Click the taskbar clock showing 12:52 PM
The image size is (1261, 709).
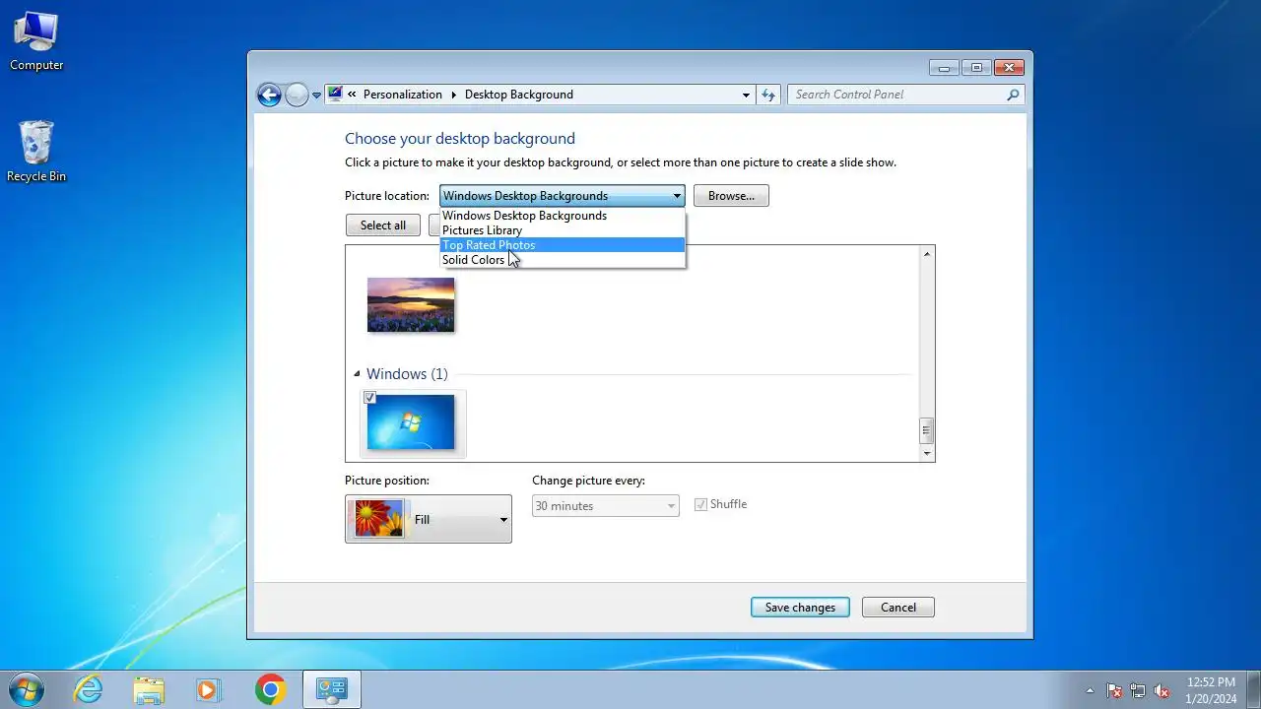(1211, 689)
